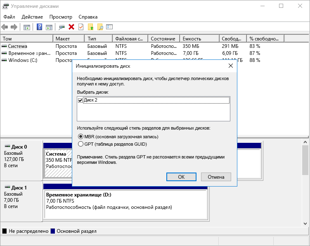Open the Действие menu
Viewport: 310px width, 246px height.
point(32,17)
